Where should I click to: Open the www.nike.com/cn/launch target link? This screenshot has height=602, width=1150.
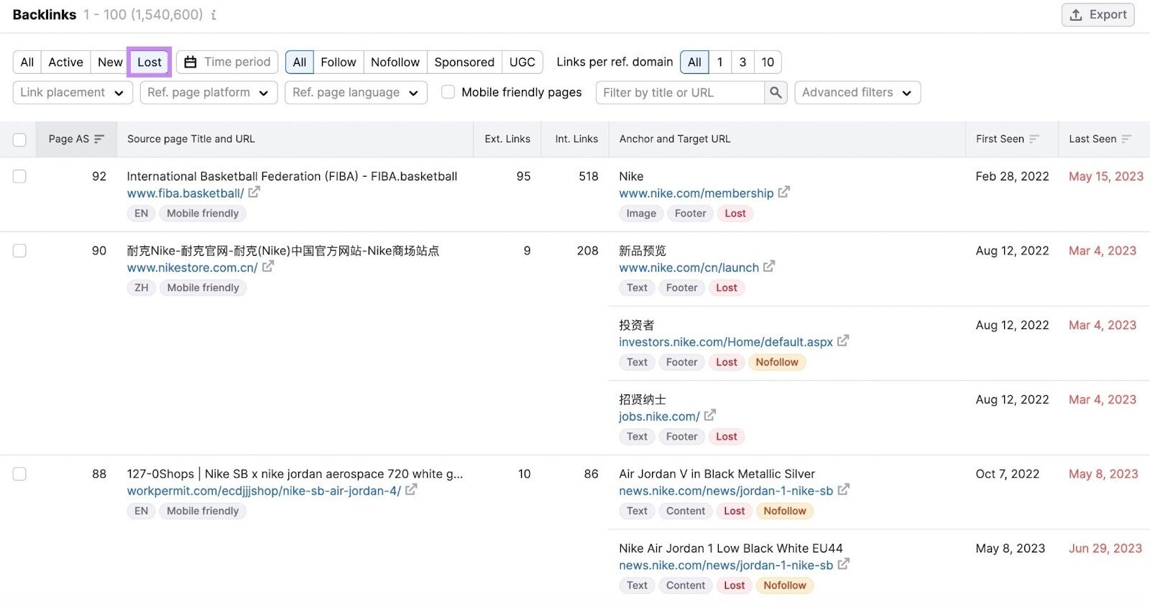coord(689,268)
